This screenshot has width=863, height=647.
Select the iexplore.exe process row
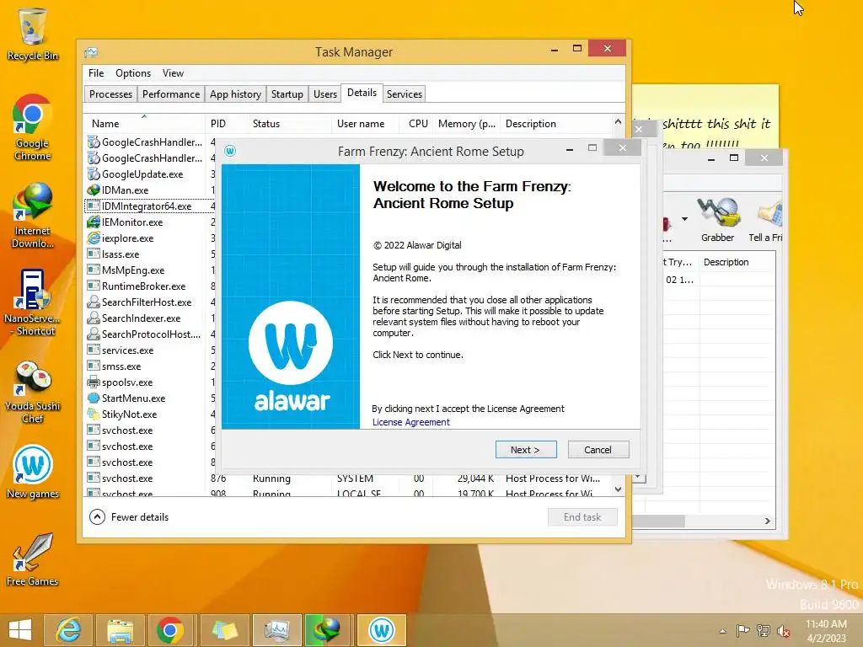pyautogui.click(x=148, y=238)
